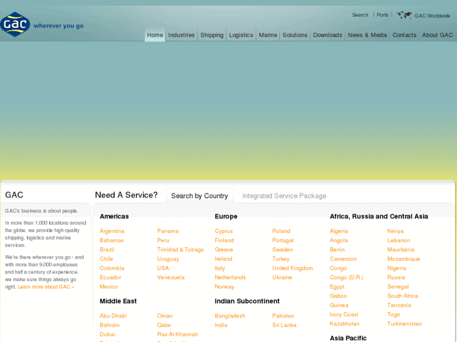This screenshot has height=342, width=457.
Task: Open Trinidad & Tobago link
Action: [180, 250]
